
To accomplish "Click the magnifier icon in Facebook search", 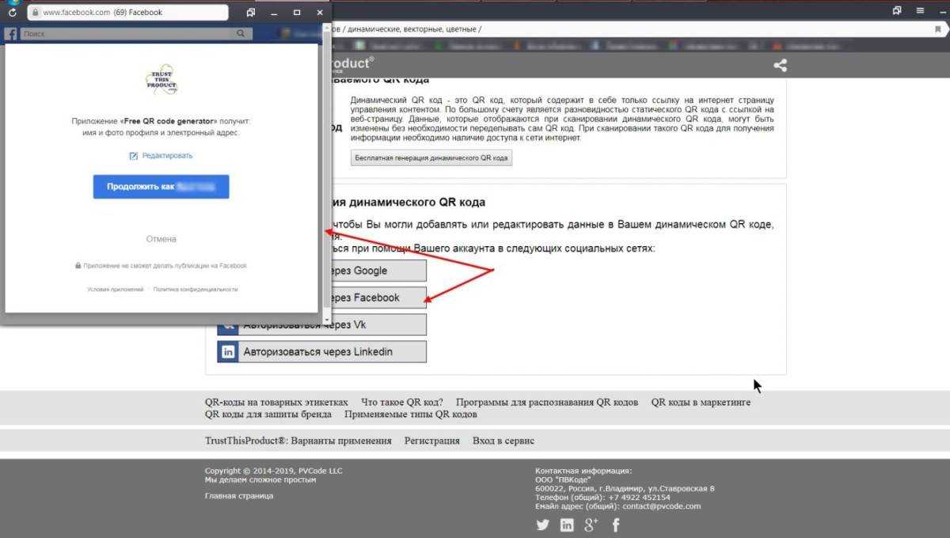I will point(241,34).
